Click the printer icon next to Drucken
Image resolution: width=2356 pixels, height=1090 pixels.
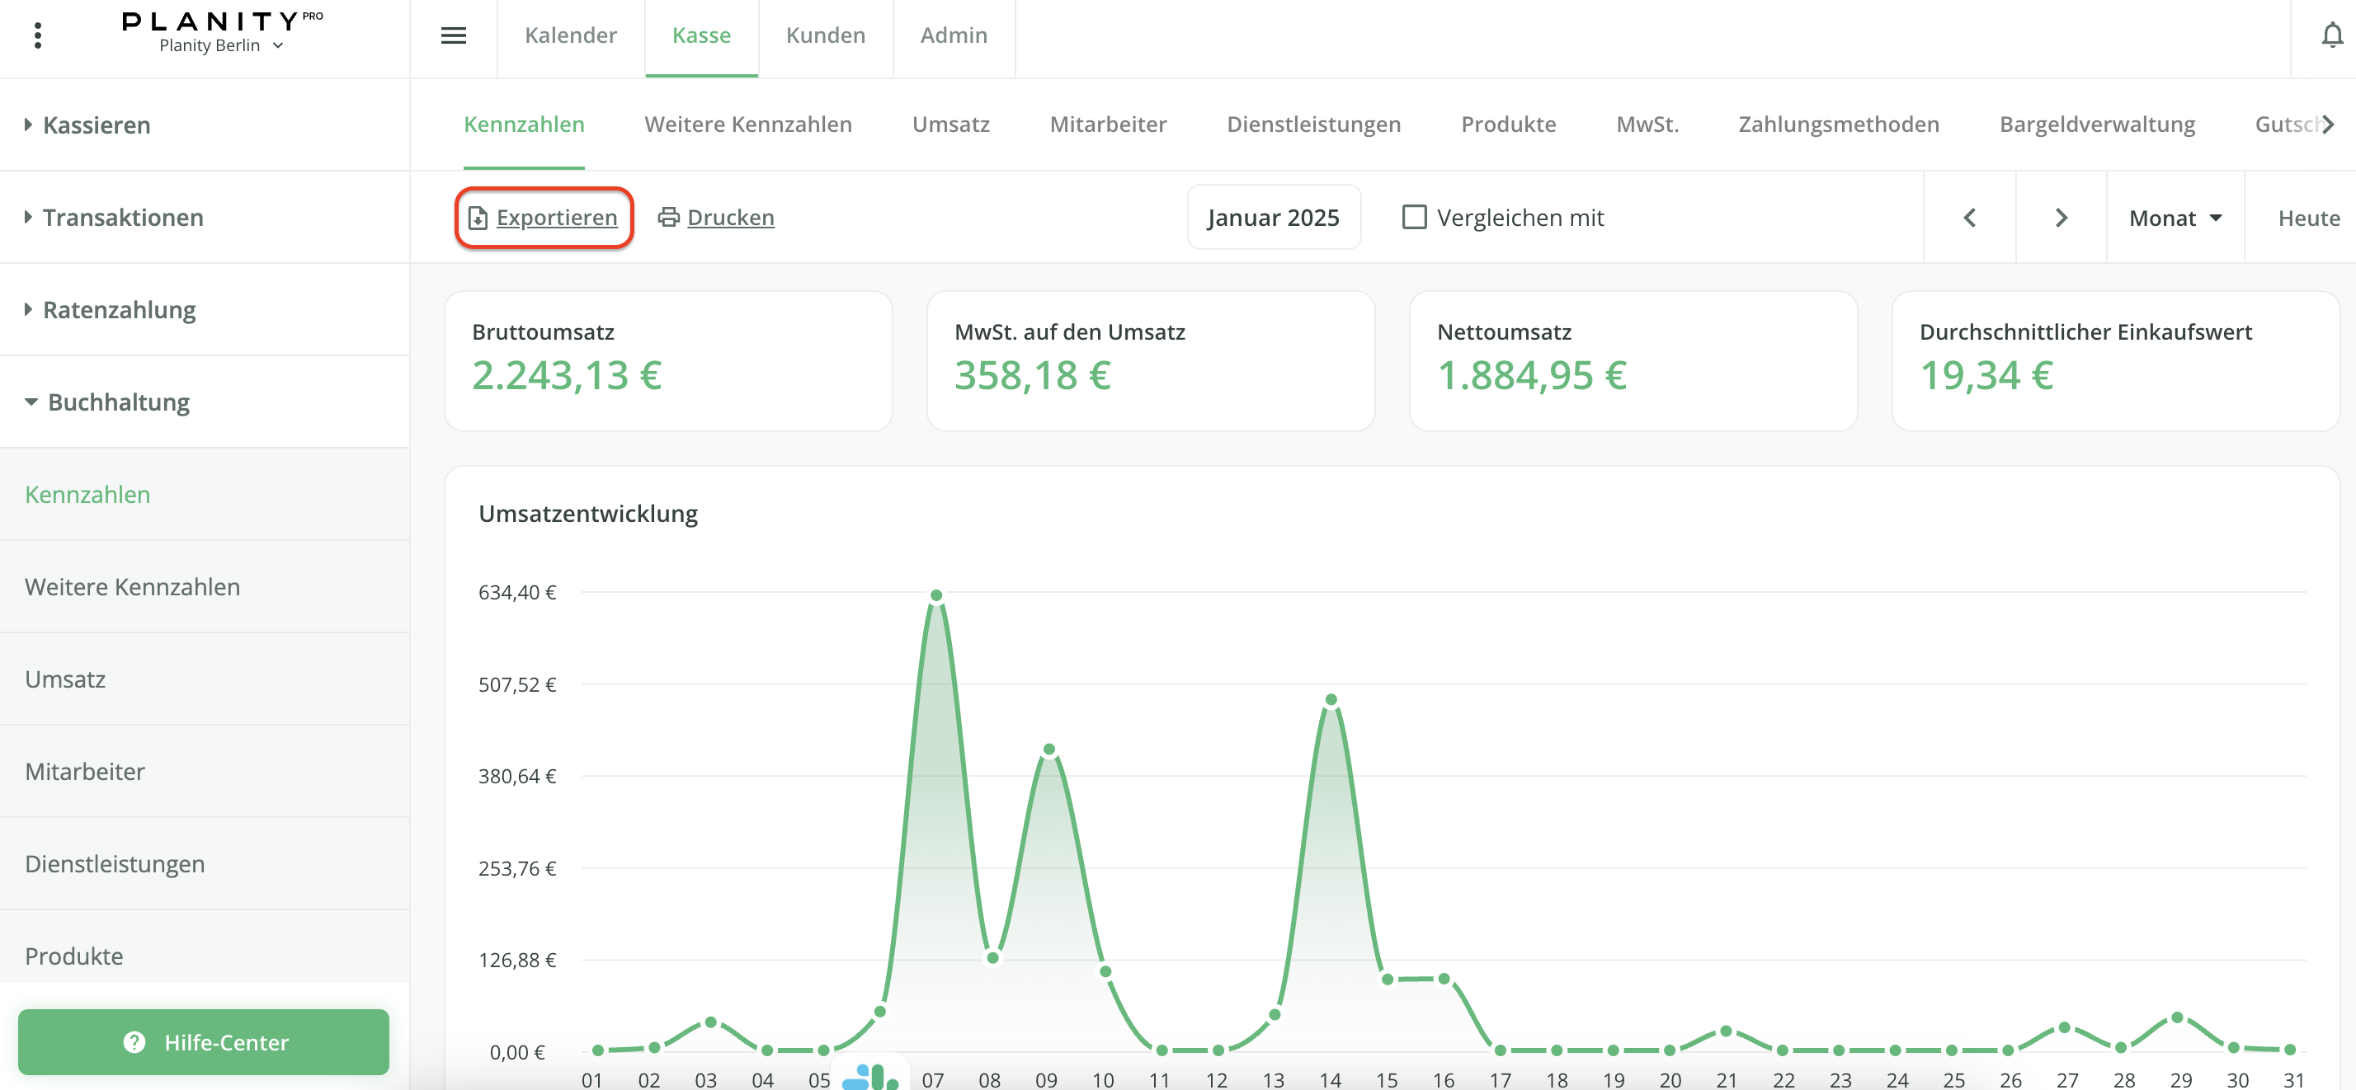[x=668, y=217]
